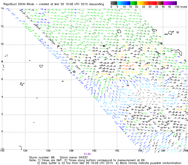188x165 pixels.
Task: Click the magenta 40–45 knots legend segment
Action: pos(167,3)
